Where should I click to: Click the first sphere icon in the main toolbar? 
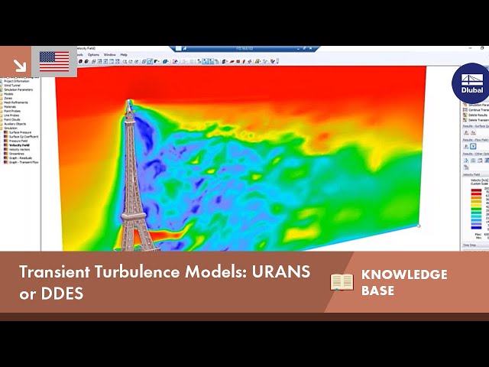(x=80, y=61)
